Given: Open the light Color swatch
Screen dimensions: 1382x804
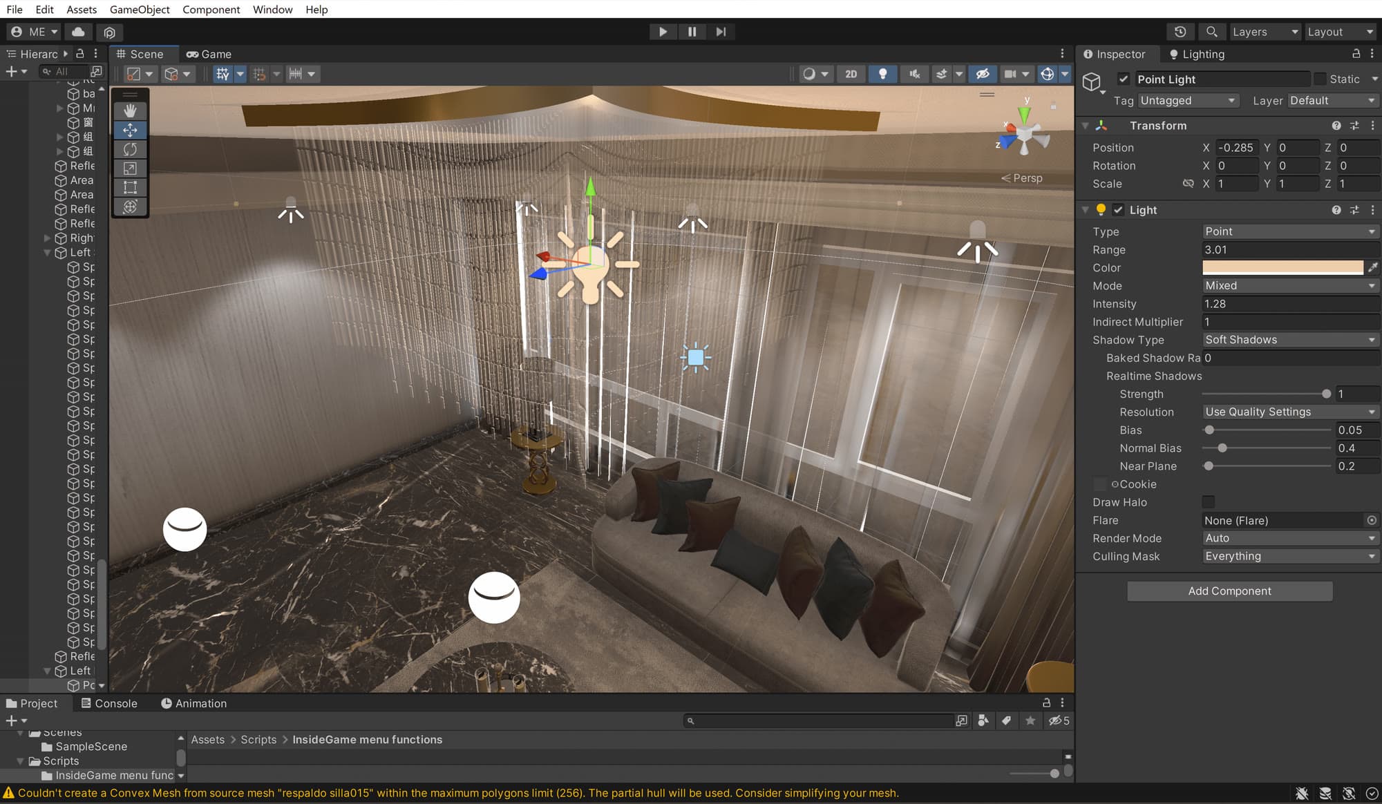Looking at the screenshot, I should (1282, 267).
